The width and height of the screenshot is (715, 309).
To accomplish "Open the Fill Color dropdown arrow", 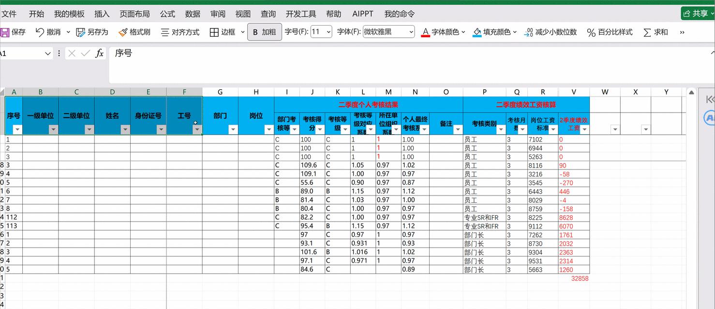I will [x=515, y=32].
